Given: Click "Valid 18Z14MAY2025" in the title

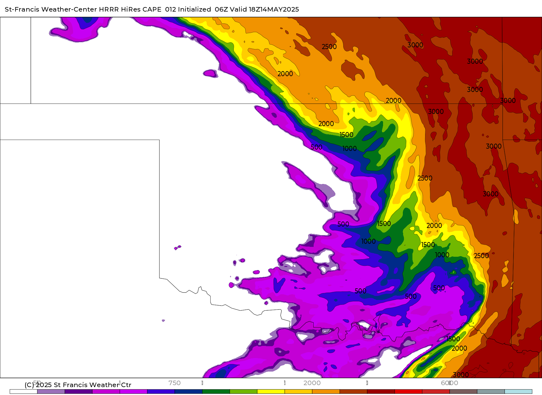Looking at the screenshot, I should click(x=265, y=9).
